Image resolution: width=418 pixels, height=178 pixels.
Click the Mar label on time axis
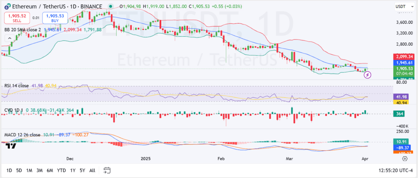pos(289,158)
